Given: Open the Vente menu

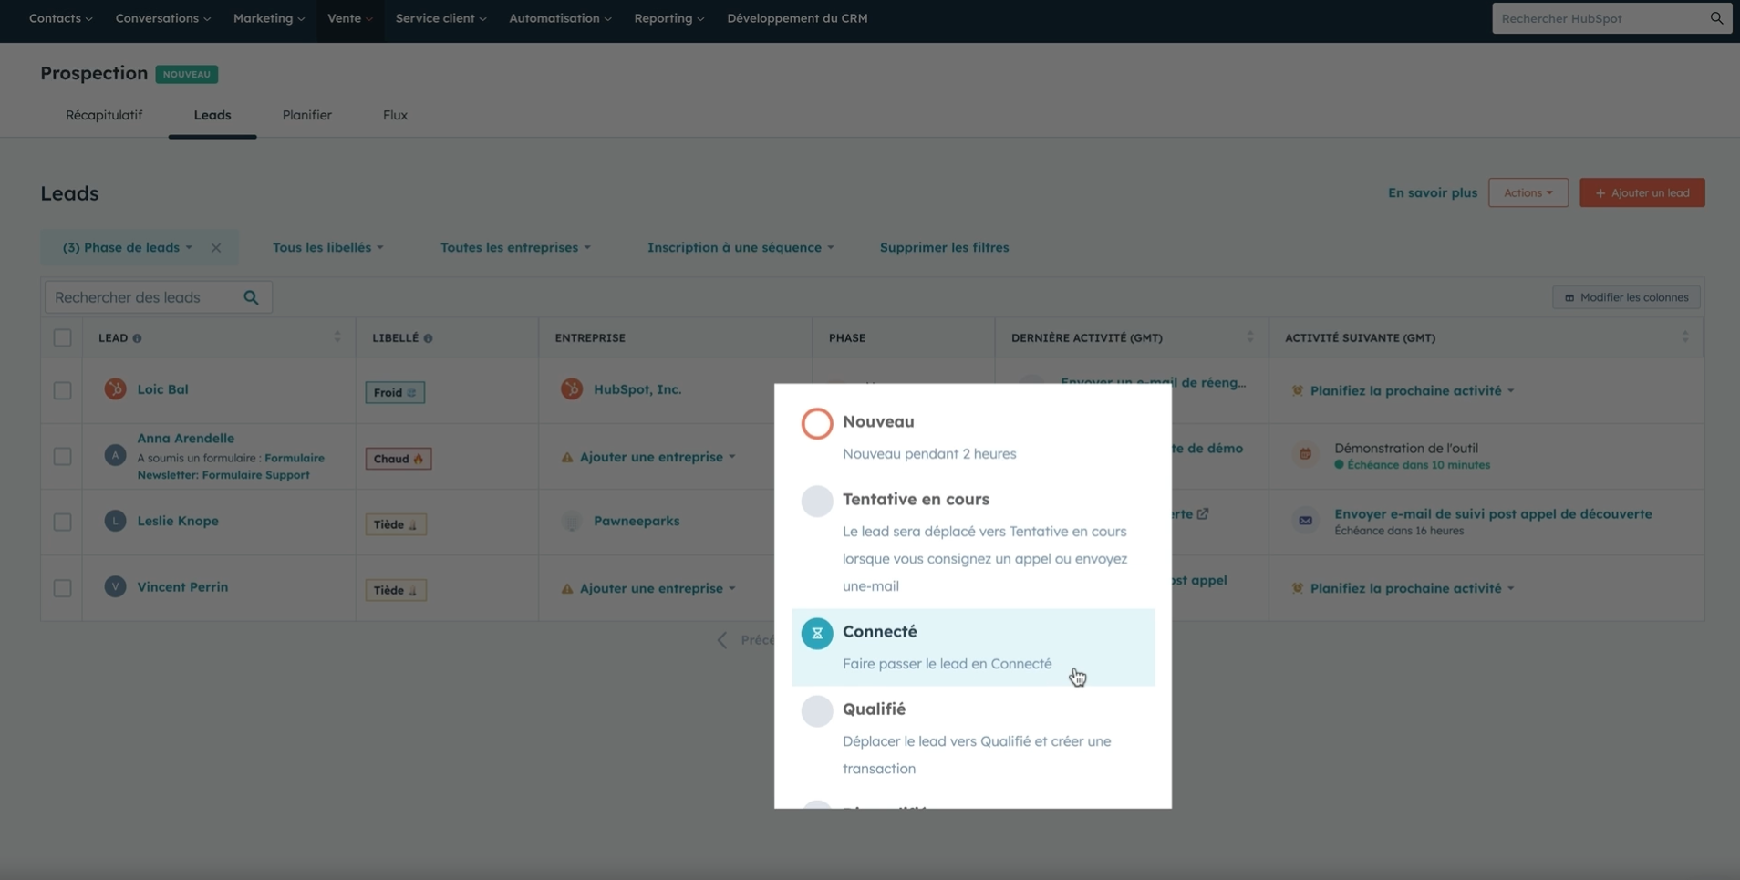Looking at the screenshot, I should coord(349,18).
